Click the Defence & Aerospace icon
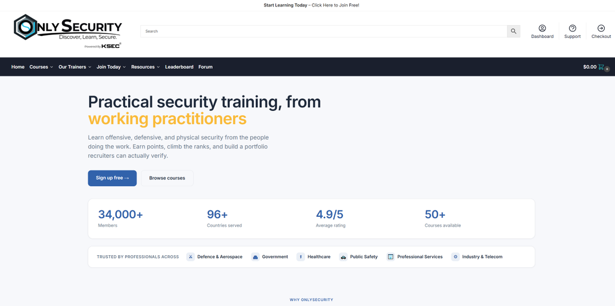Screen dimensions: 615x306 [190, 257]
